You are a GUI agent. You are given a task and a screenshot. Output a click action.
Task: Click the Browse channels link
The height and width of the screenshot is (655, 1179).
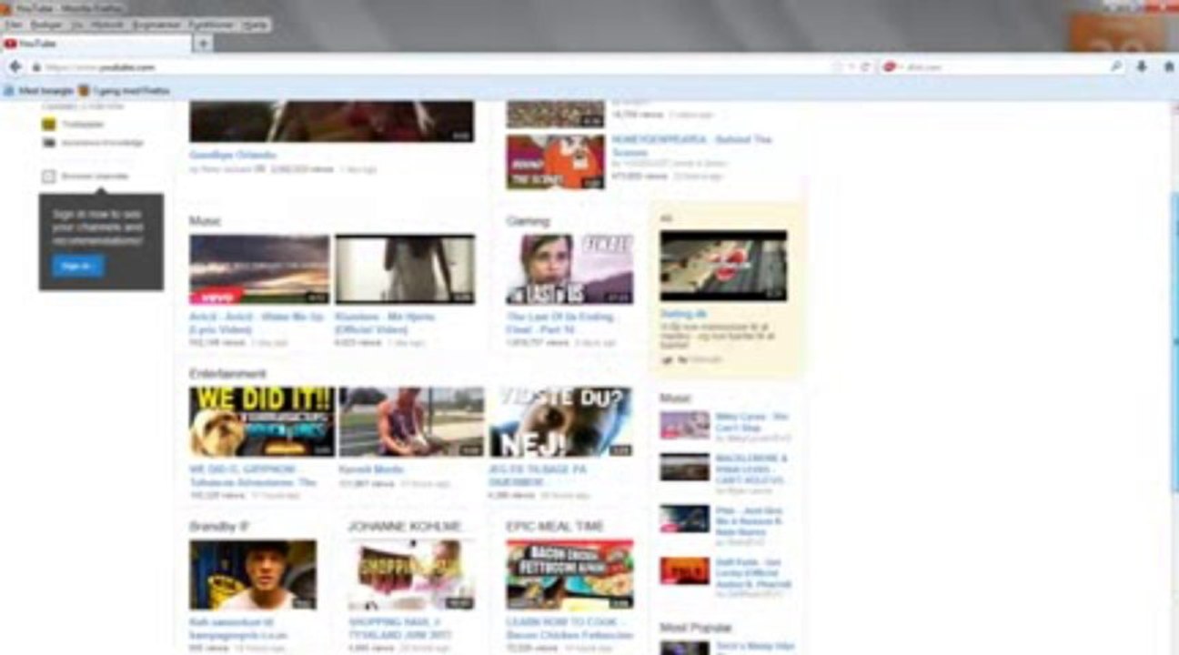pos(95,176)
